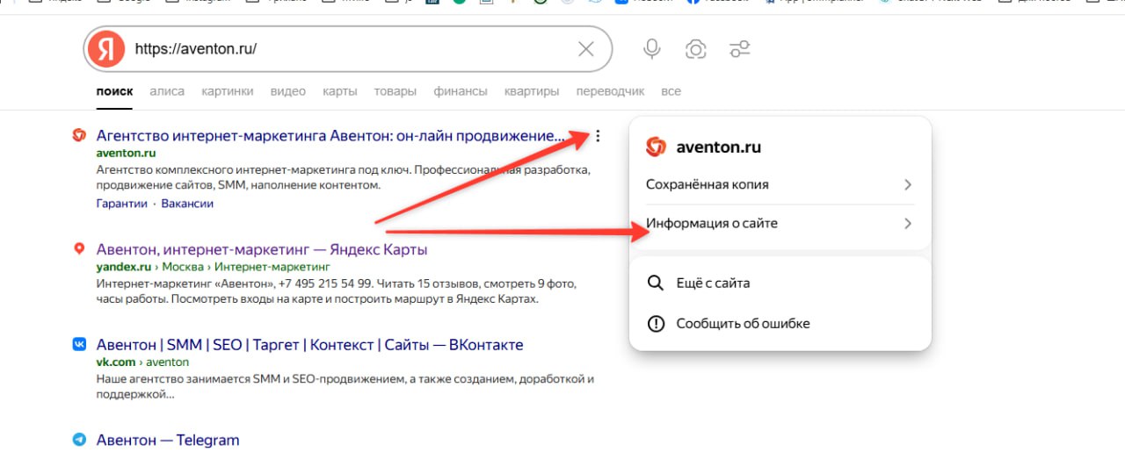Screen dimensions: 1125x452
Task: Open search settings sliders icon
Action: point(740,49)
